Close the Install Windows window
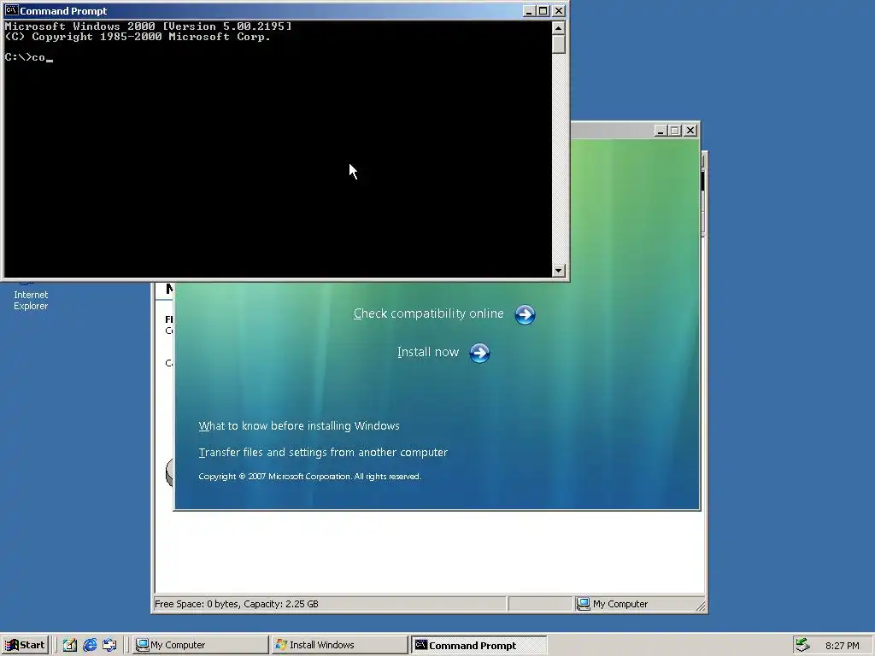Image resolution: width=875 pixels, height=656 pixels. click(x=690, y=131)
